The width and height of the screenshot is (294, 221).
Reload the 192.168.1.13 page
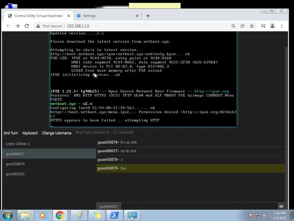click(x=27, y=26)
